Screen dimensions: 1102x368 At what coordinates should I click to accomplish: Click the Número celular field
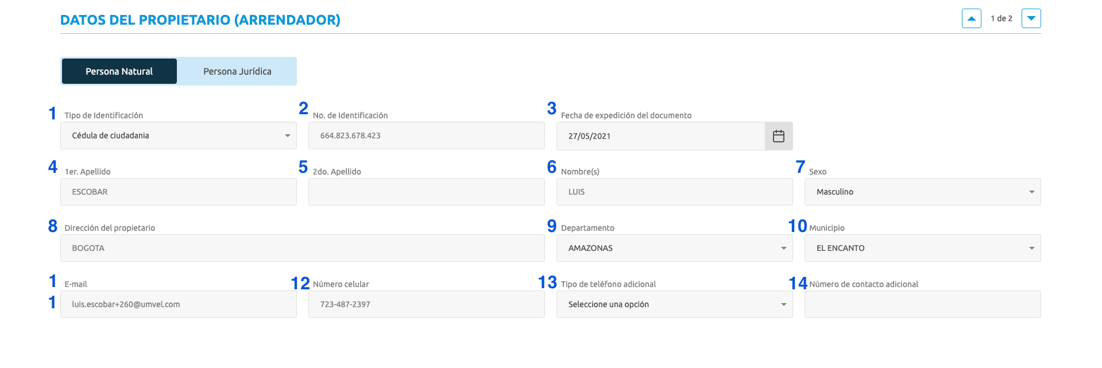click(427, 304)
